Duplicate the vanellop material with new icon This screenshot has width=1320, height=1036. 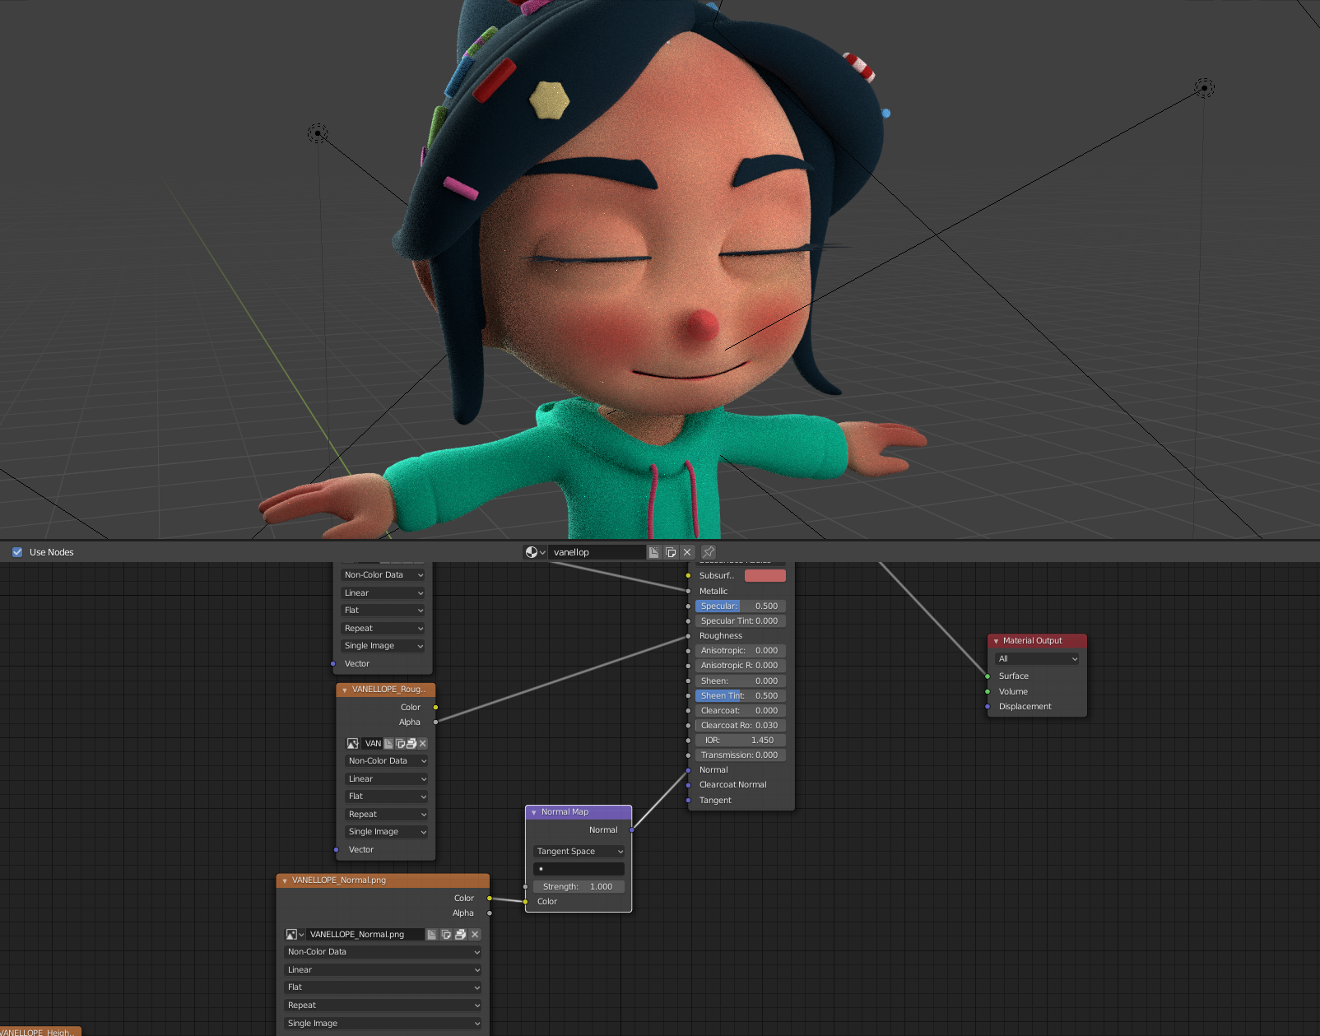click(x=671, y=552)
